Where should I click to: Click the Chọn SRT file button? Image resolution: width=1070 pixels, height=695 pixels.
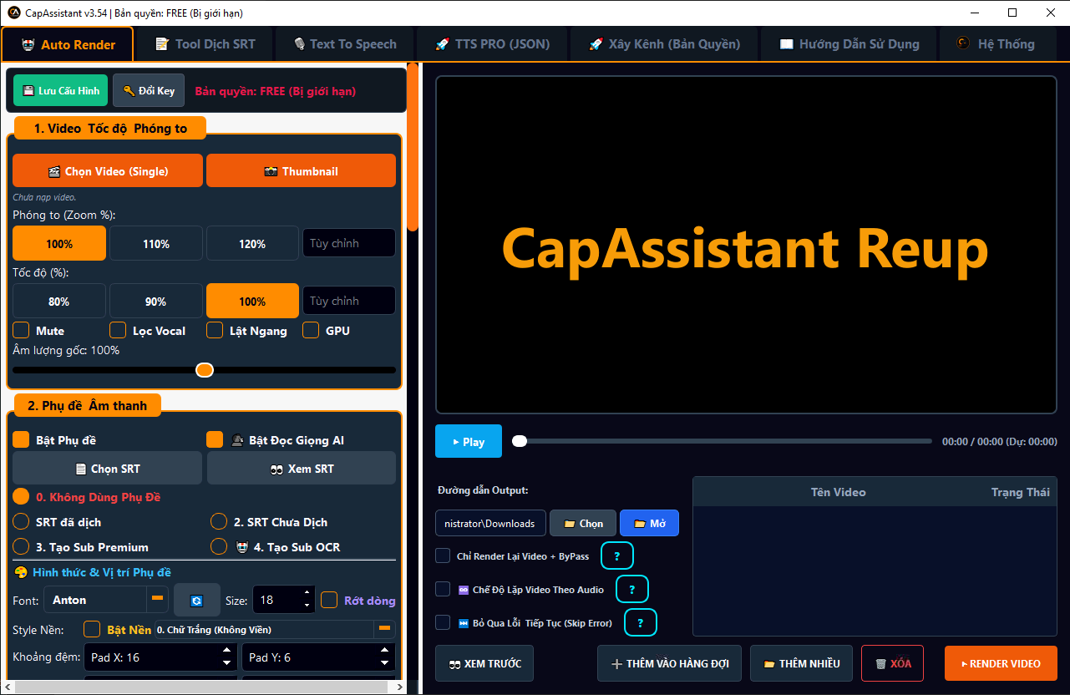point(108,469)
